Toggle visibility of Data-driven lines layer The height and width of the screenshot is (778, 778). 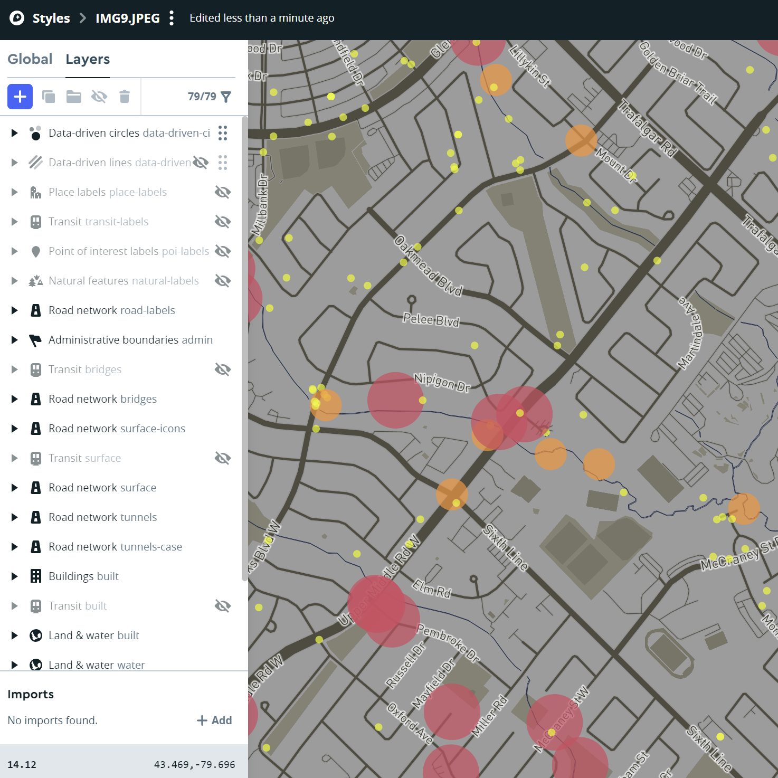pyautogui.click(x=201, y=162)
